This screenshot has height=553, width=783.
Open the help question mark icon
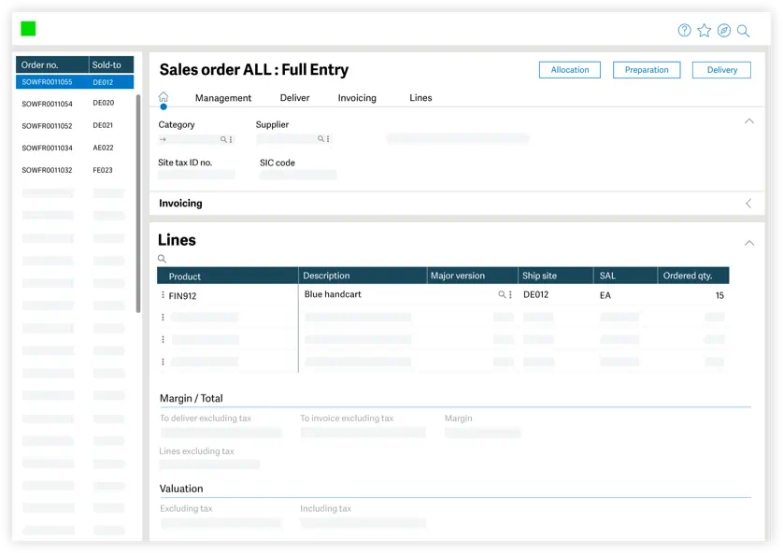click(x=684, y=31)
